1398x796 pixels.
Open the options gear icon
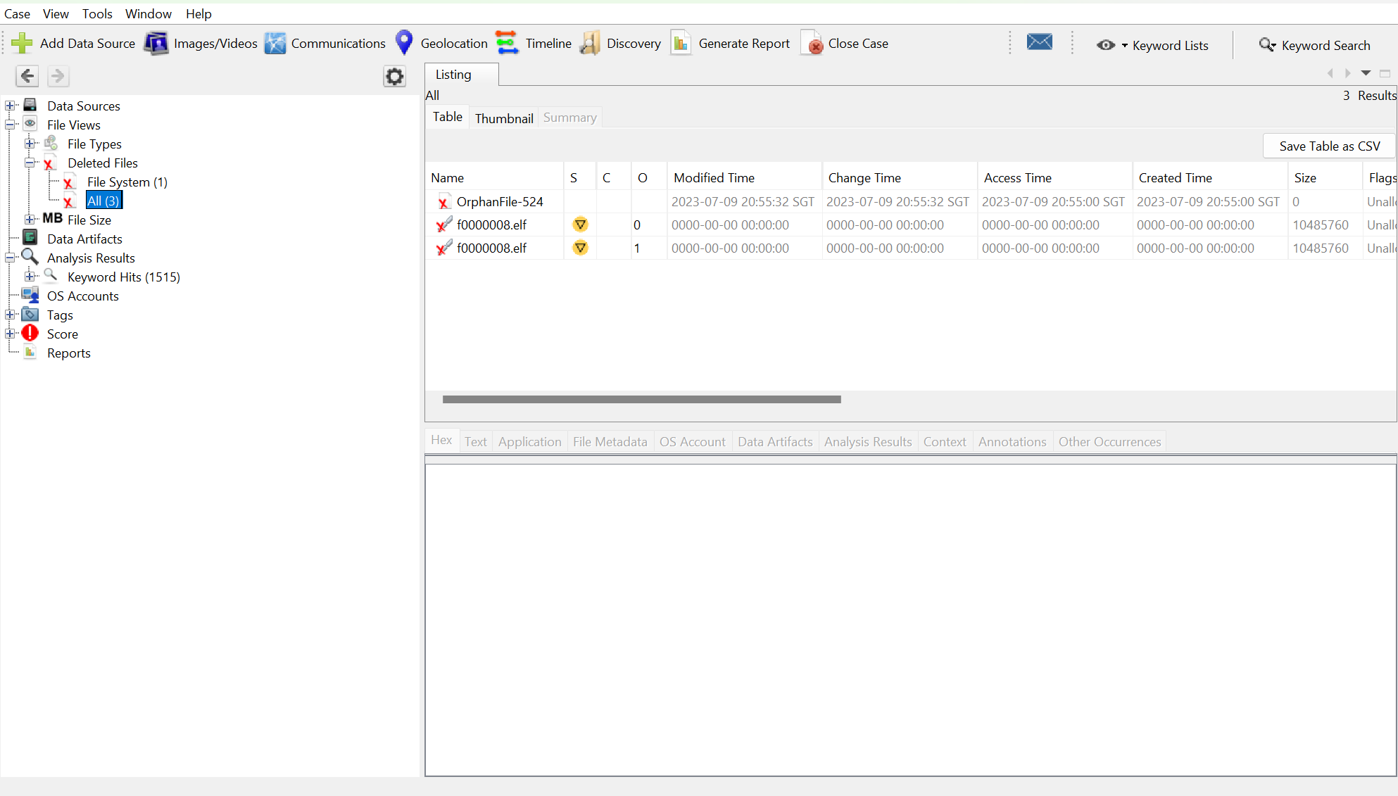pyautogui.click(x=394, y=76)
